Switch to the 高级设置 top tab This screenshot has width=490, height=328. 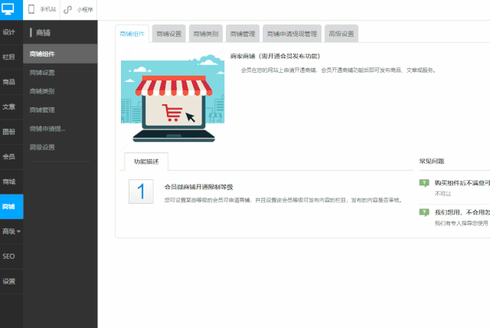click(341, 34)
